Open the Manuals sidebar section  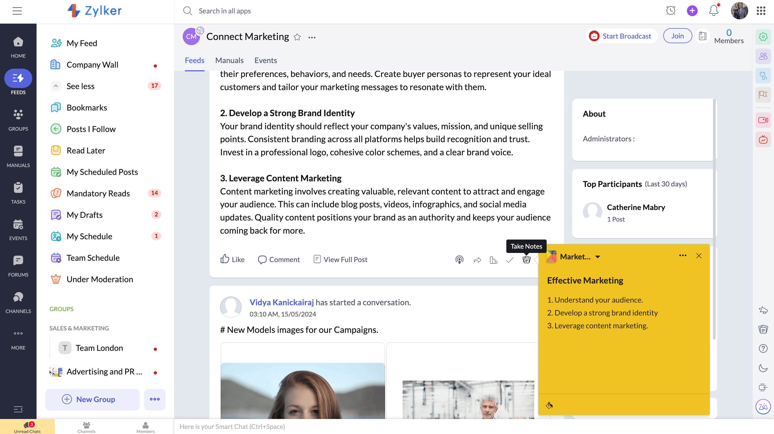(x=18, y=156)
